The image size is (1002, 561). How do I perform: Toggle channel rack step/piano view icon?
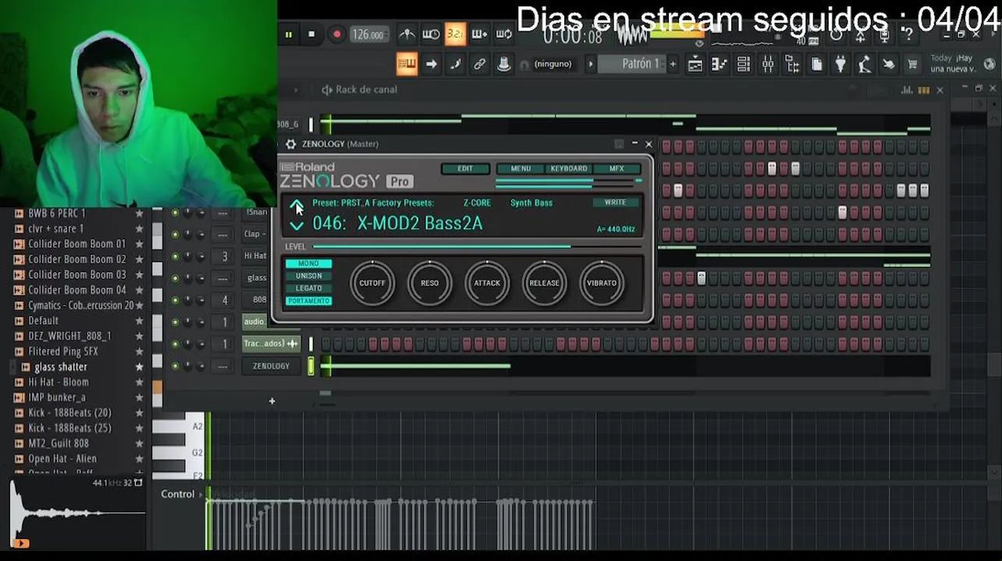click(x=923, y=90)
